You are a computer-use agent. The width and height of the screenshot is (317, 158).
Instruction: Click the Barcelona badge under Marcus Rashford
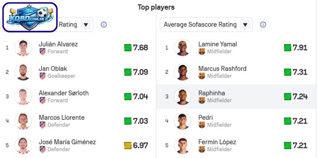point(202,76)
